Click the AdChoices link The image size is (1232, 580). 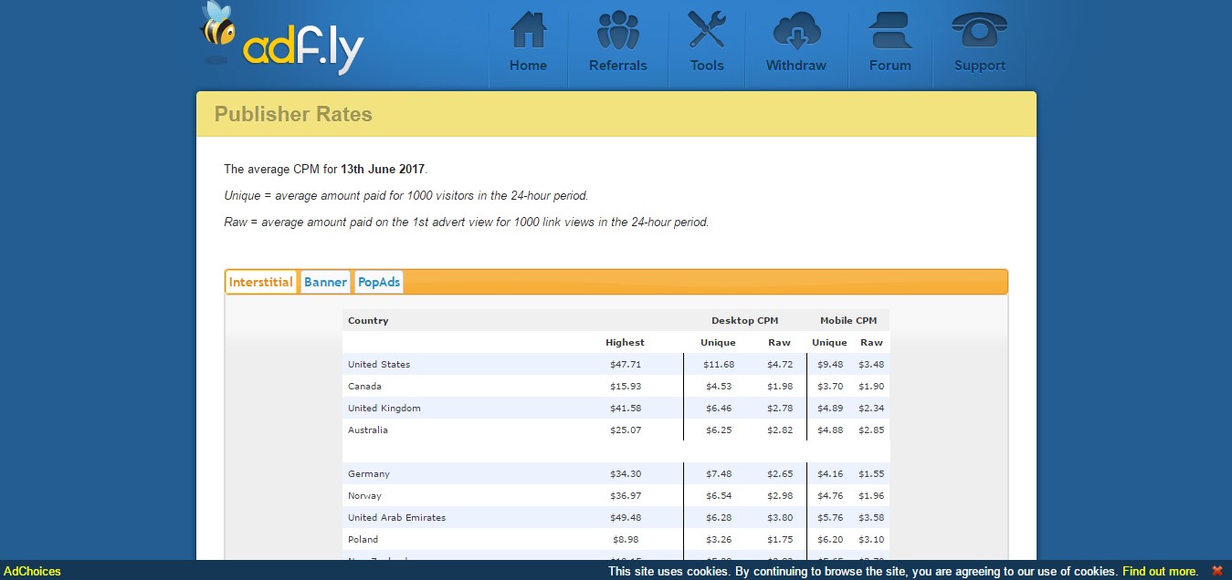point(33,572)
